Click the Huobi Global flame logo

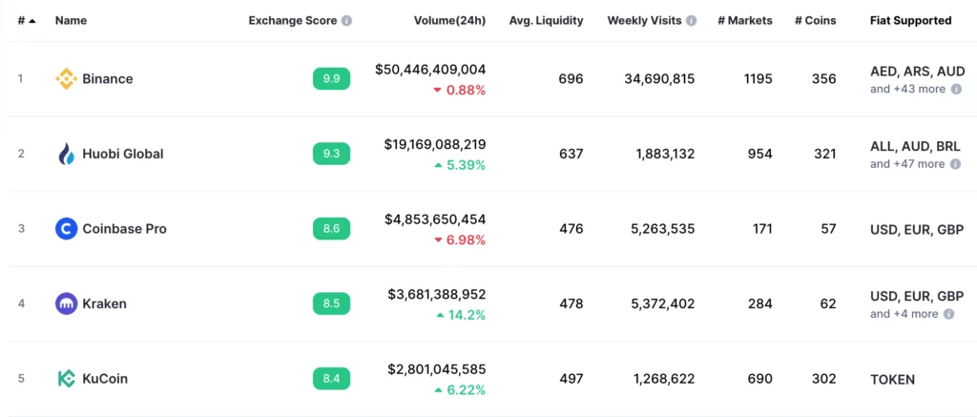tap(66, 154)
